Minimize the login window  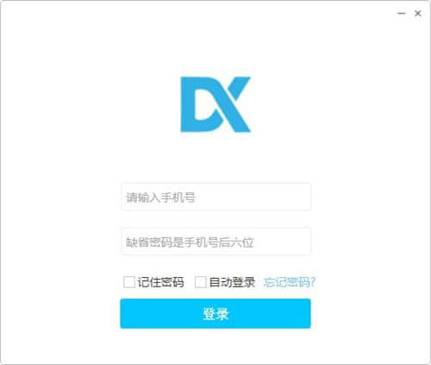[402, 13]
